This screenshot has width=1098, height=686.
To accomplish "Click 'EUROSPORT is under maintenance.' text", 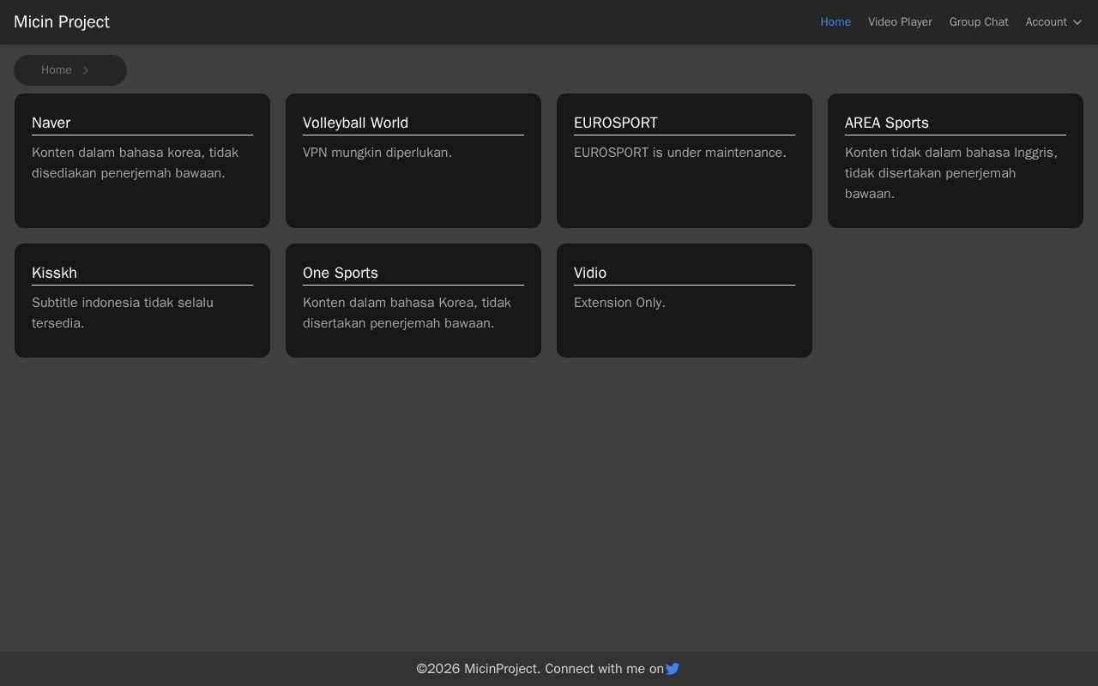I will 680,153.
